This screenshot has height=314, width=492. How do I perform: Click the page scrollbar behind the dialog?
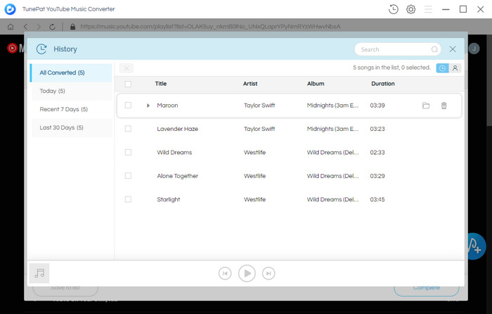pos(489,79)
